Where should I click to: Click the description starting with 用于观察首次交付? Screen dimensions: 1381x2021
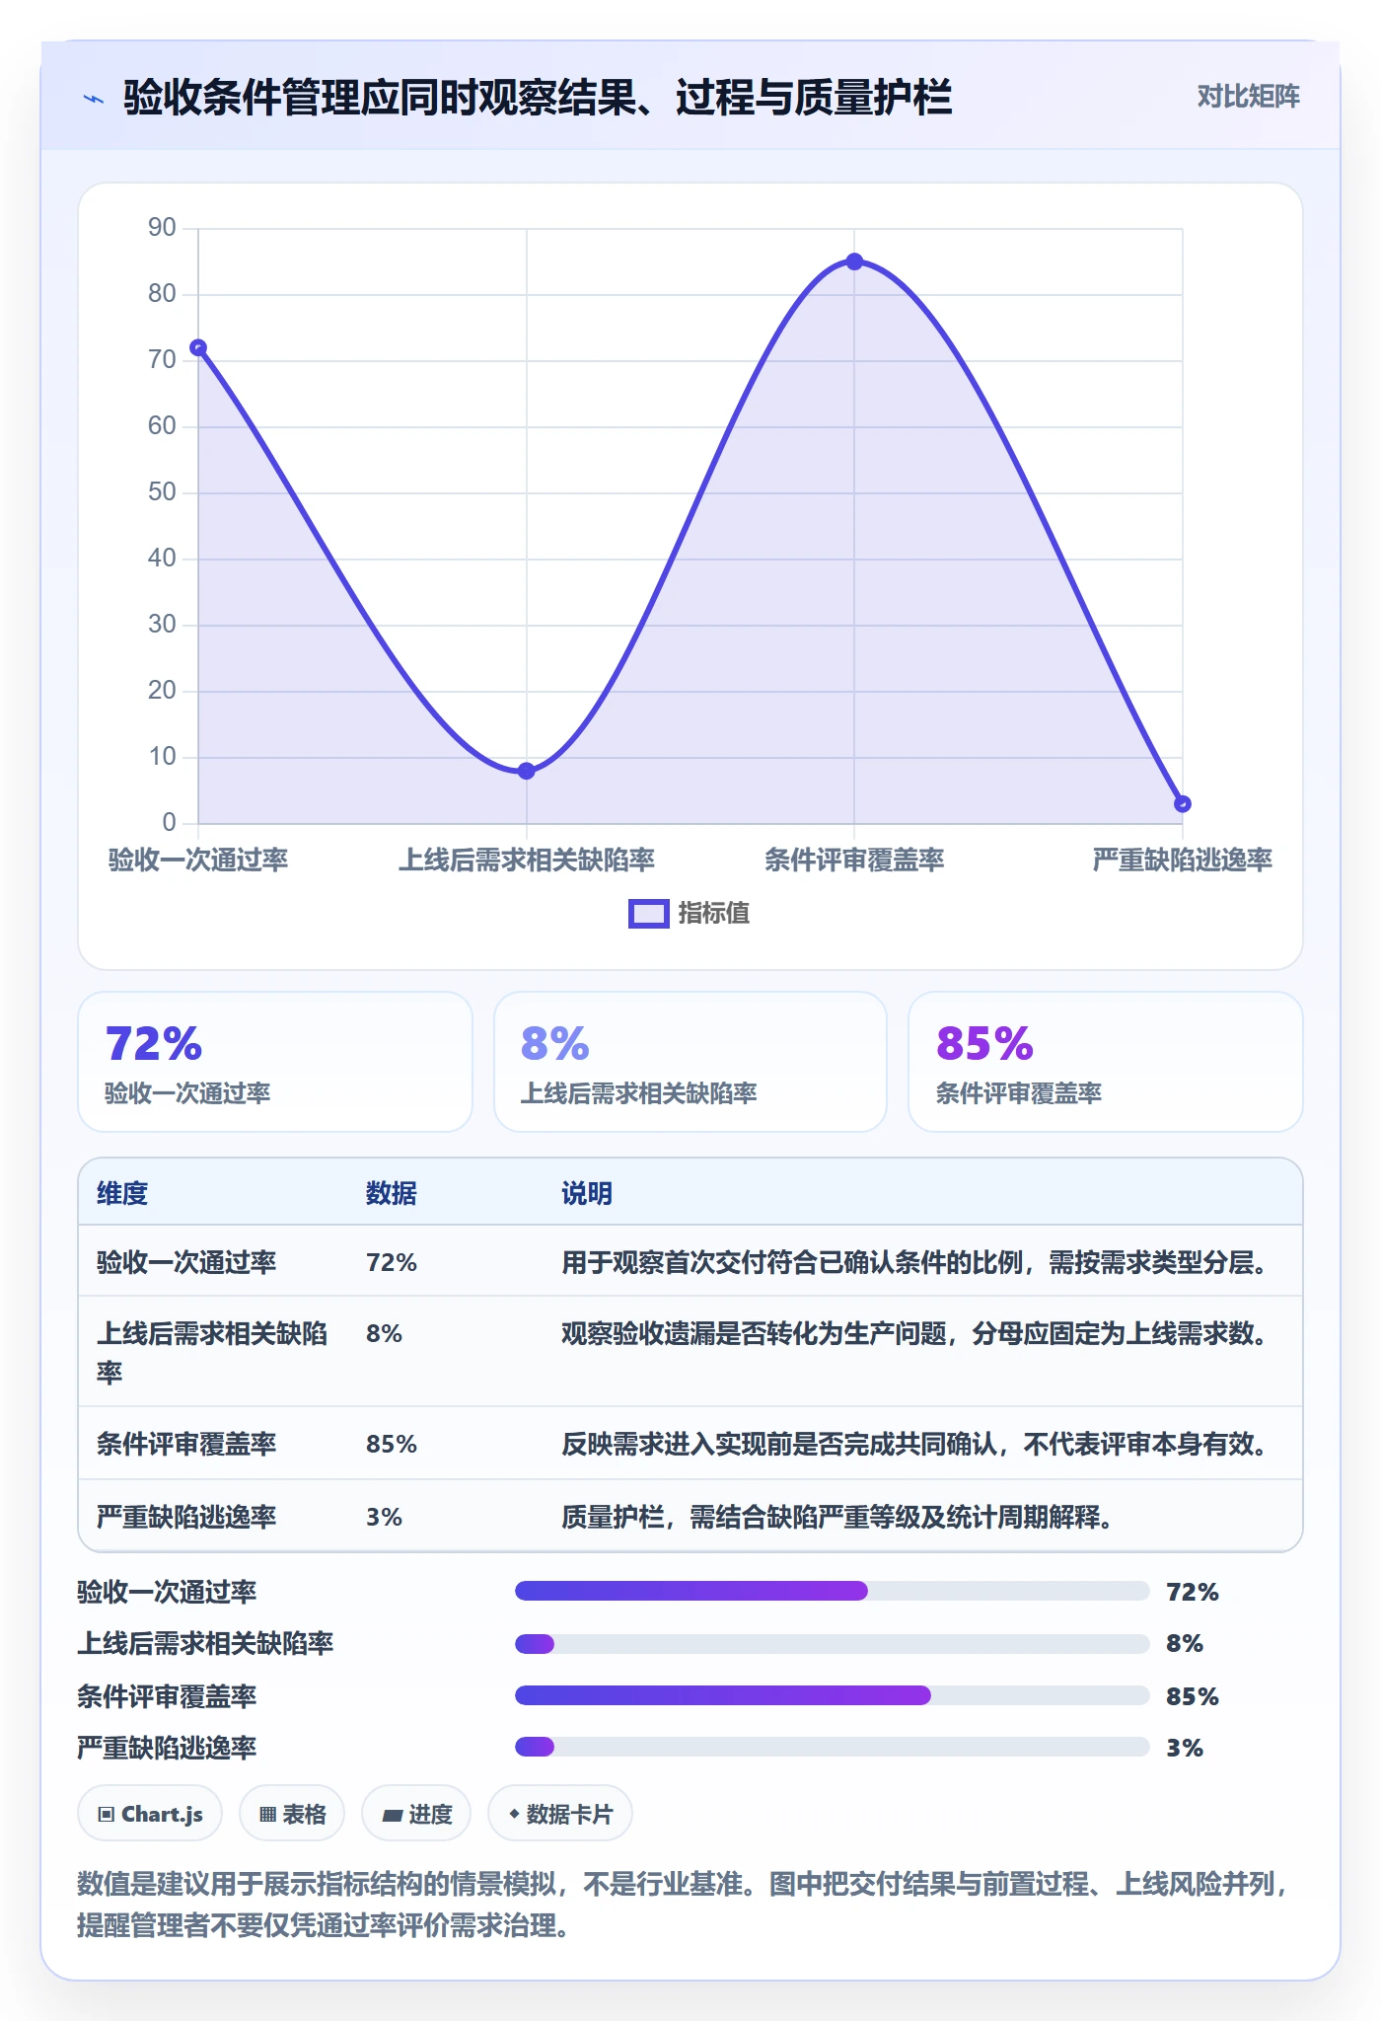pos(915,1262)
